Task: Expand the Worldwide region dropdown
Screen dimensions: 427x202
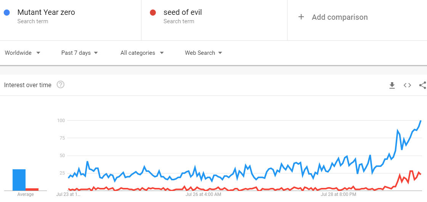Action: 22,53
